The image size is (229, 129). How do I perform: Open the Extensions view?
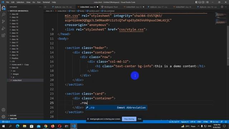coord(3,35)
